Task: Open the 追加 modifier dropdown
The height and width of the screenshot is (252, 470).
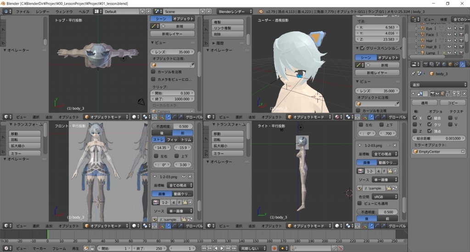Action: (x=438, y=84)
